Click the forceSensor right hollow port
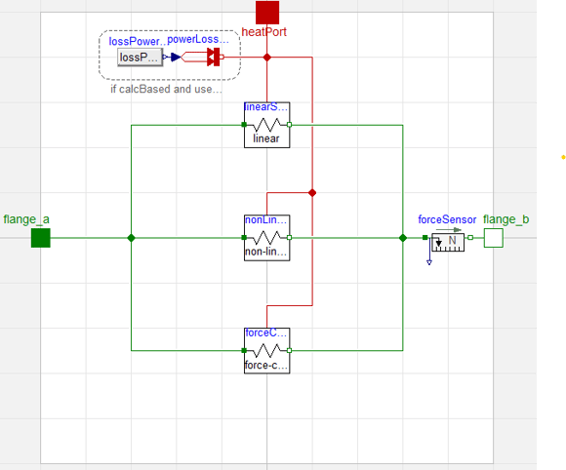Screen dimensions: 566x470 coord(470,237)
